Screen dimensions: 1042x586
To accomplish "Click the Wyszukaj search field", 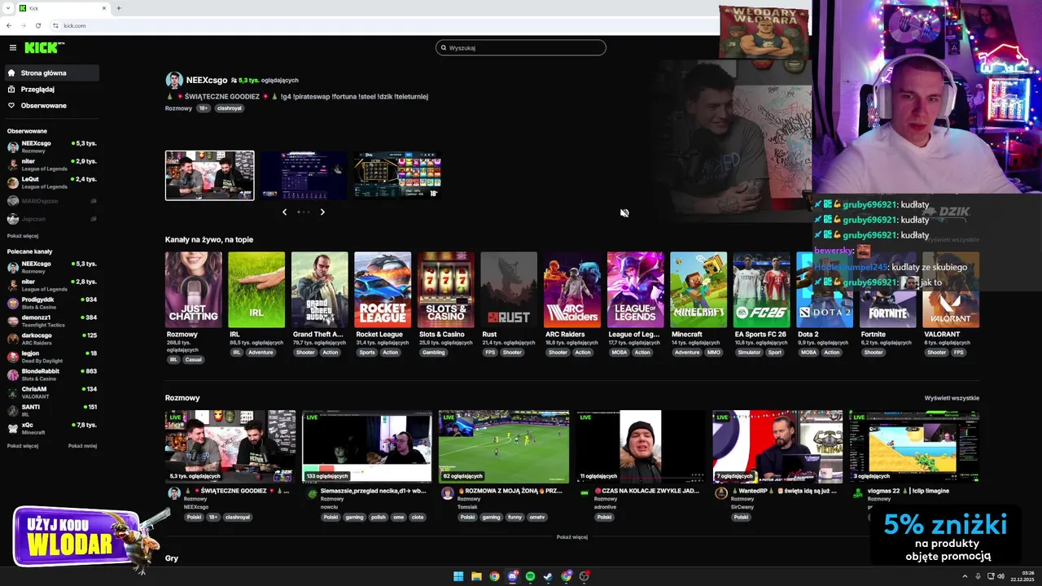I will click(x=521, y=48).
